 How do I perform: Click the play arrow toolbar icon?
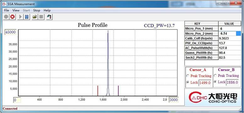(x=20, y=17)
